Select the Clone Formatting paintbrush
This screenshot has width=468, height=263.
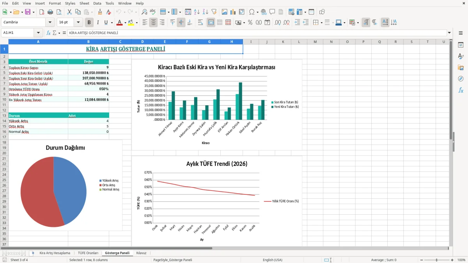[100, 12]
